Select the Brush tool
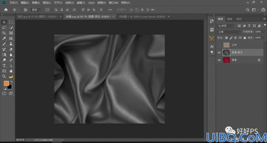The width and height of the screenshot is (267, 143). (x=4, y=44)
